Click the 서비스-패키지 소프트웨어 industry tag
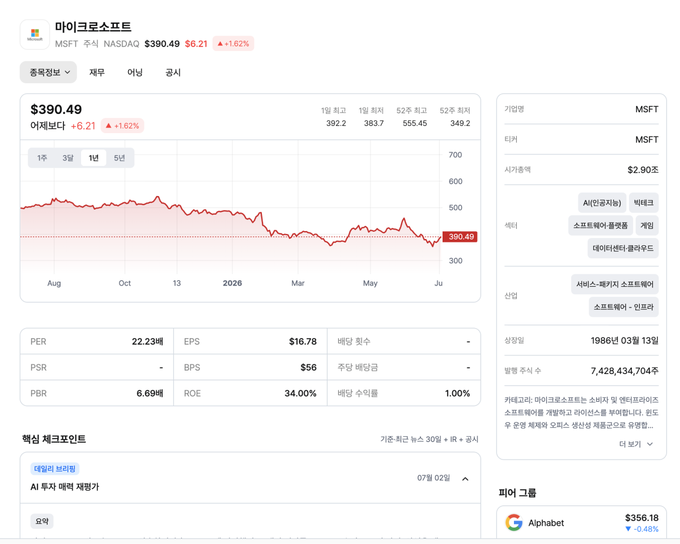The width and height of the screenshot is (680, 544). pos(615,284)
